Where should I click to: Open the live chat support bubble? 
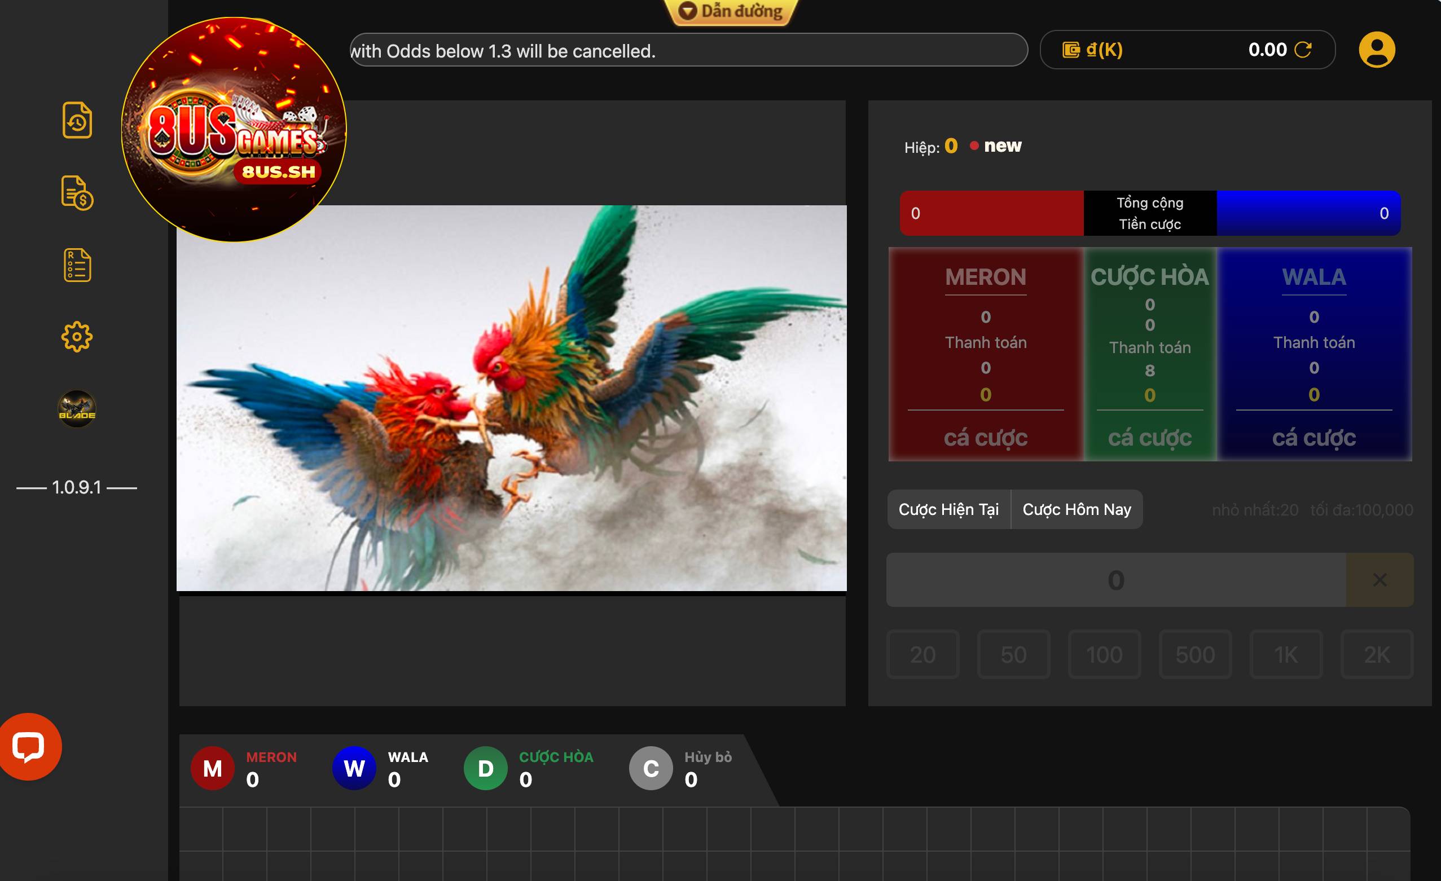28,747
